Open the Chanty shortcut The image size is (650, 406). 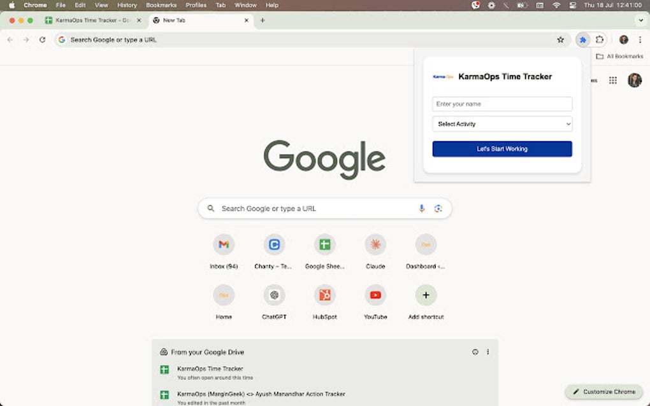click(x=274, y=244)
